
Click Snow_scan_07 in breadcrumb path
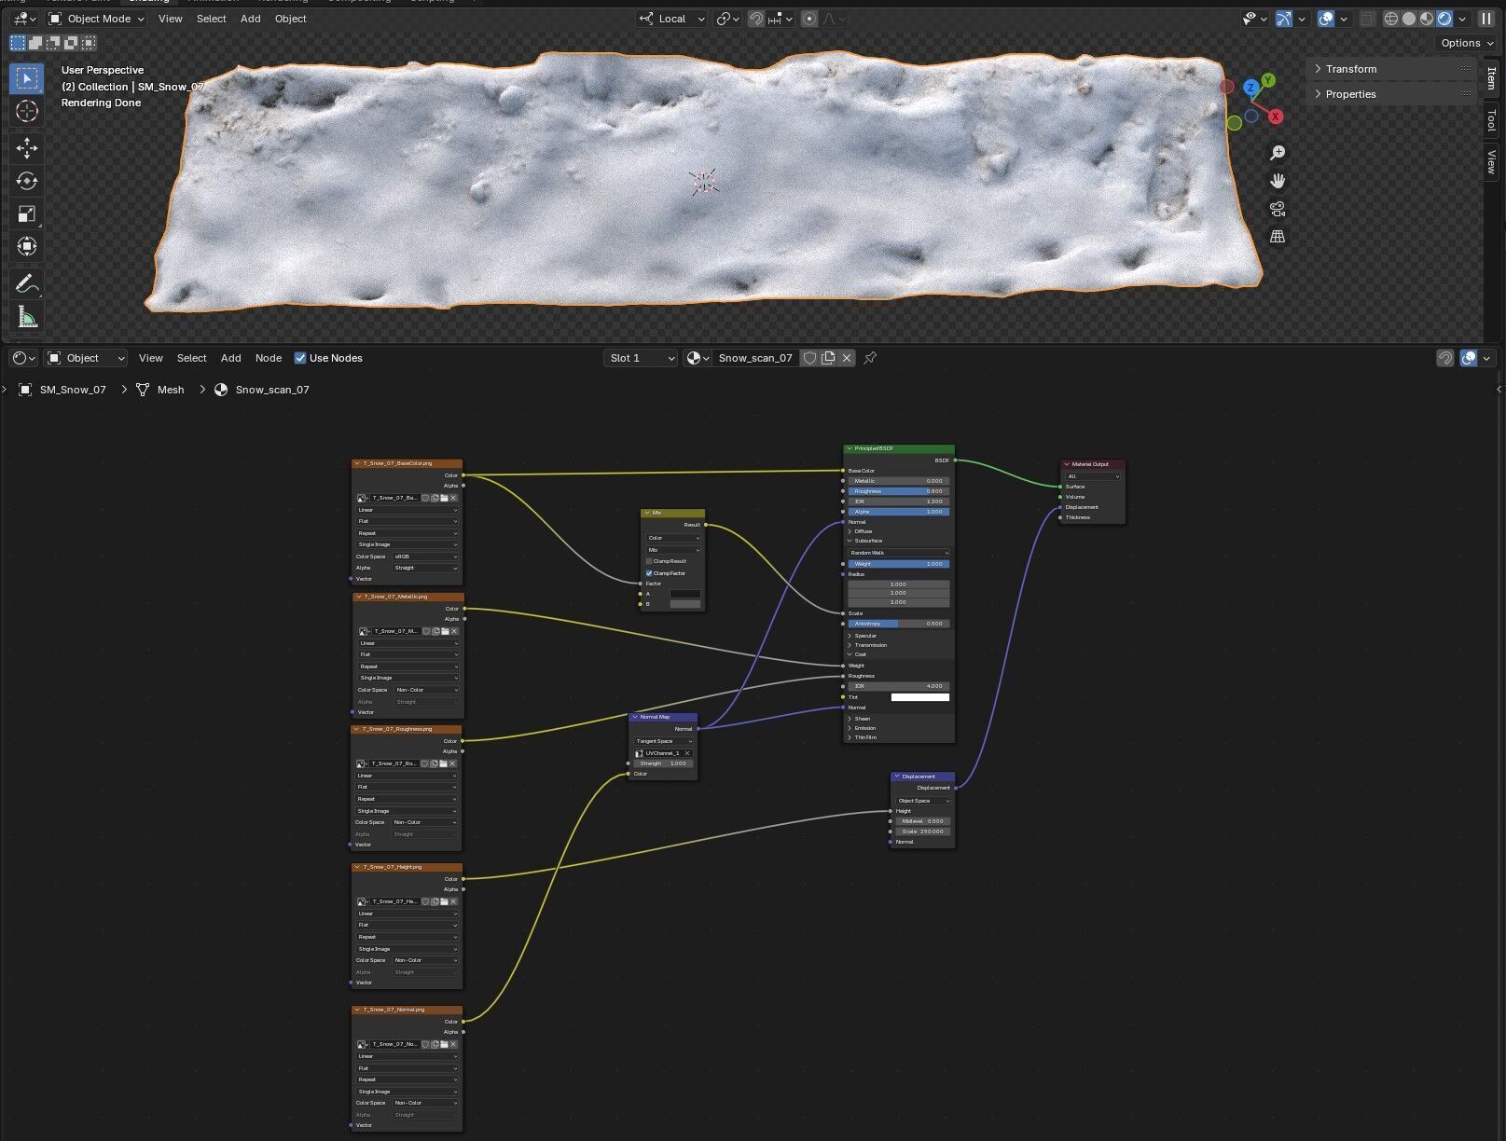[x=272, y=390]
